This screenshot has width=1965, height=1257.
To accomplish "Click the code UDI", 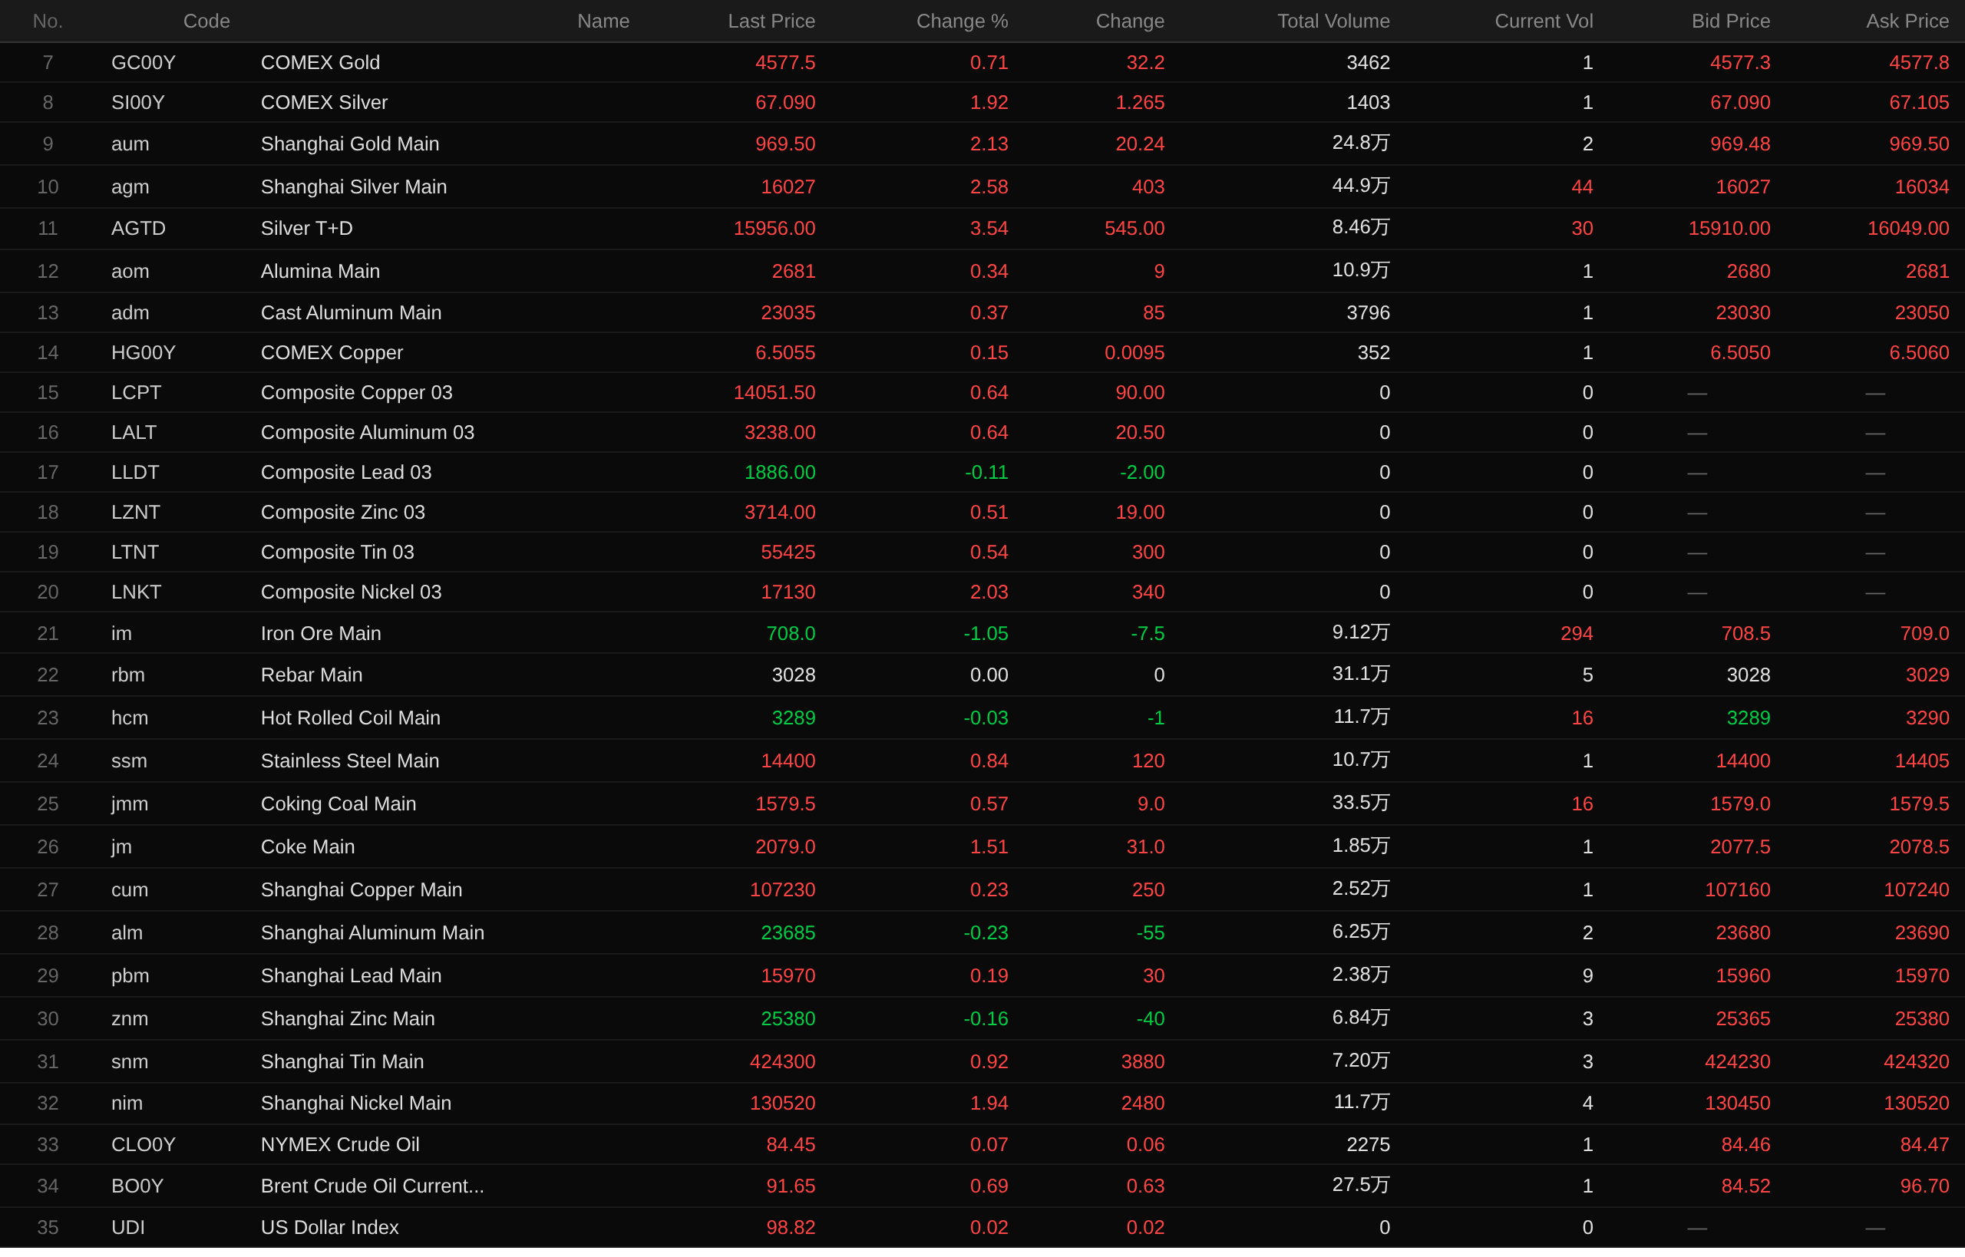I will [x=127, y=1228].
